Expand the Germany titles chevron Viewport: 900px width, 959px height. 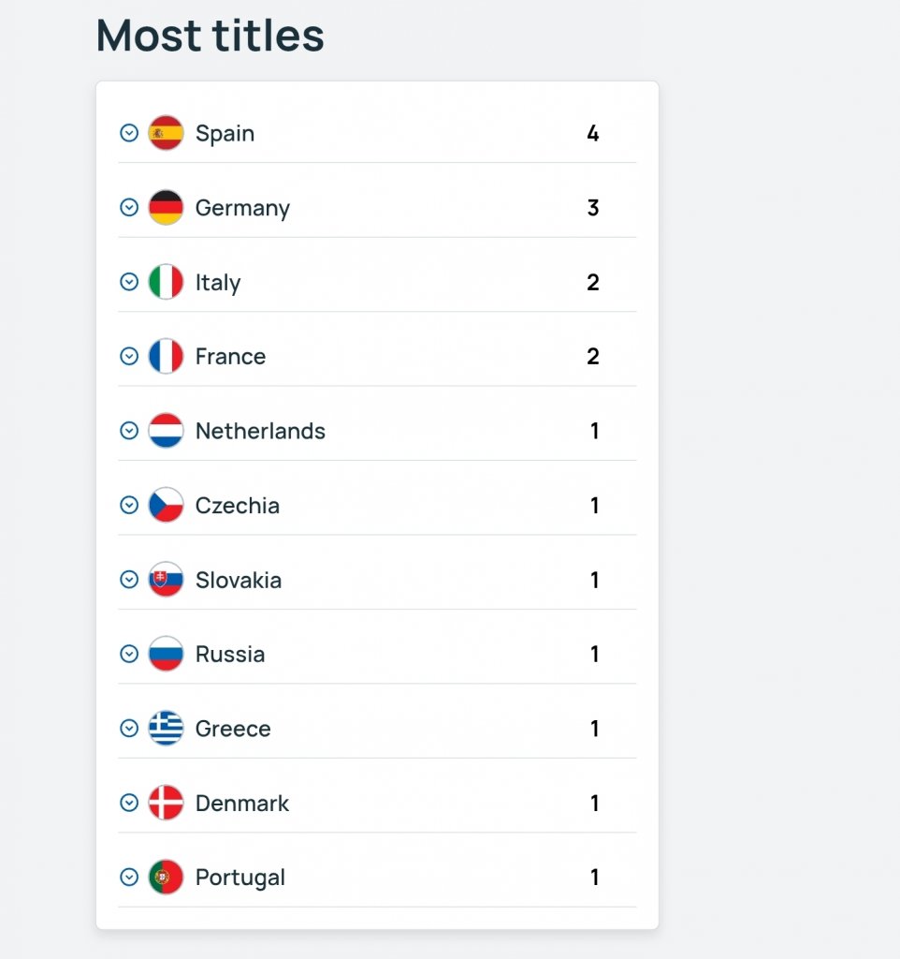(129, 207)
